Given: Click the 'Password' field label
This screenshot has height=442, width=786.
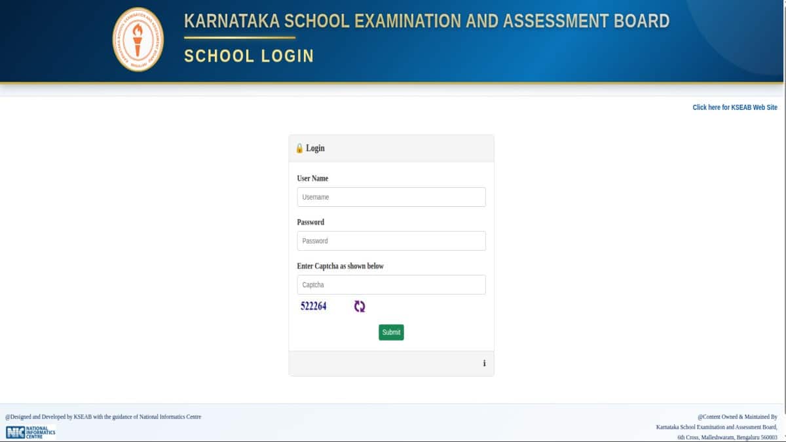Looking at the screenshot, I should pos(310,222).
